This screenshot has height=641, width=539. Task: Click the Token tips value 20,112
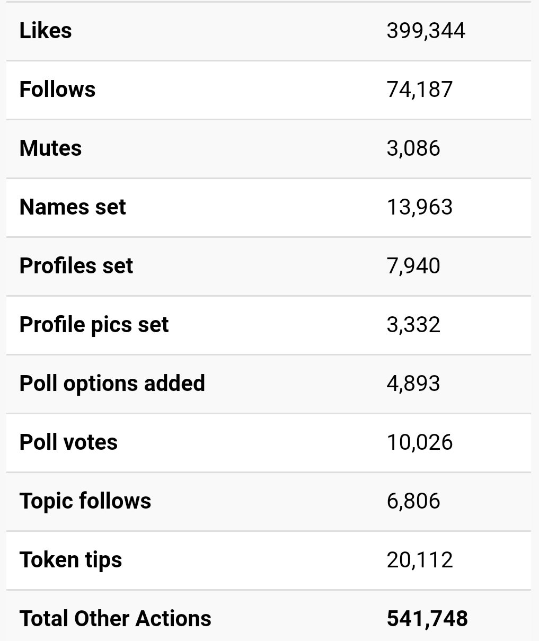click(420, 560)
